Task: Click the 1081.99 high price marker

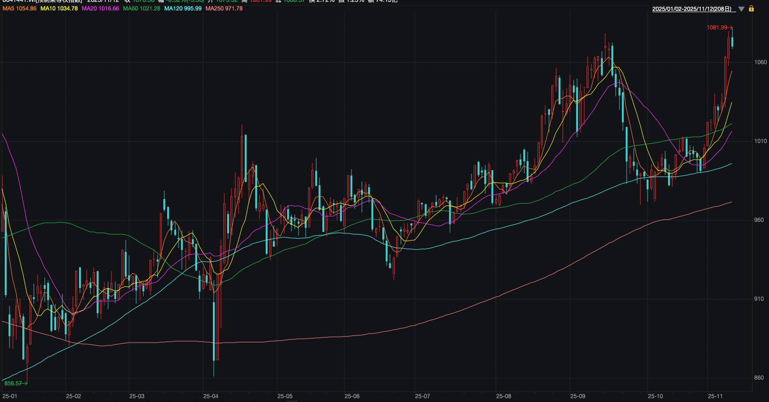Action: tap(717, 28)
